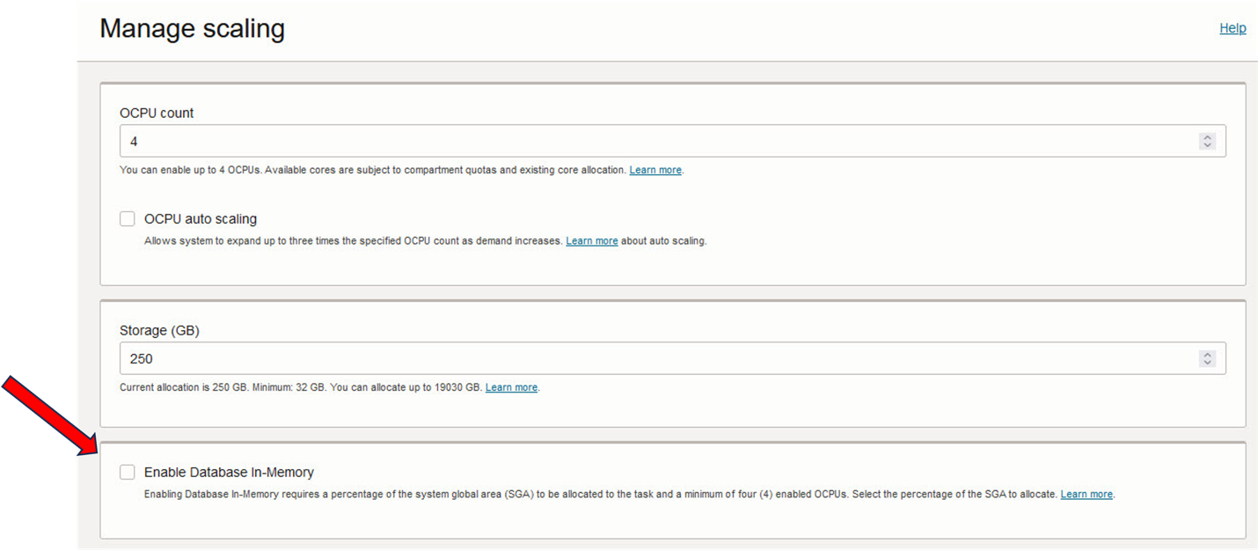The width and height of the screenshot is (1258, 551).
Task: Click the 'OCPU auto scaling' label text
Action: tap(201, 219)
